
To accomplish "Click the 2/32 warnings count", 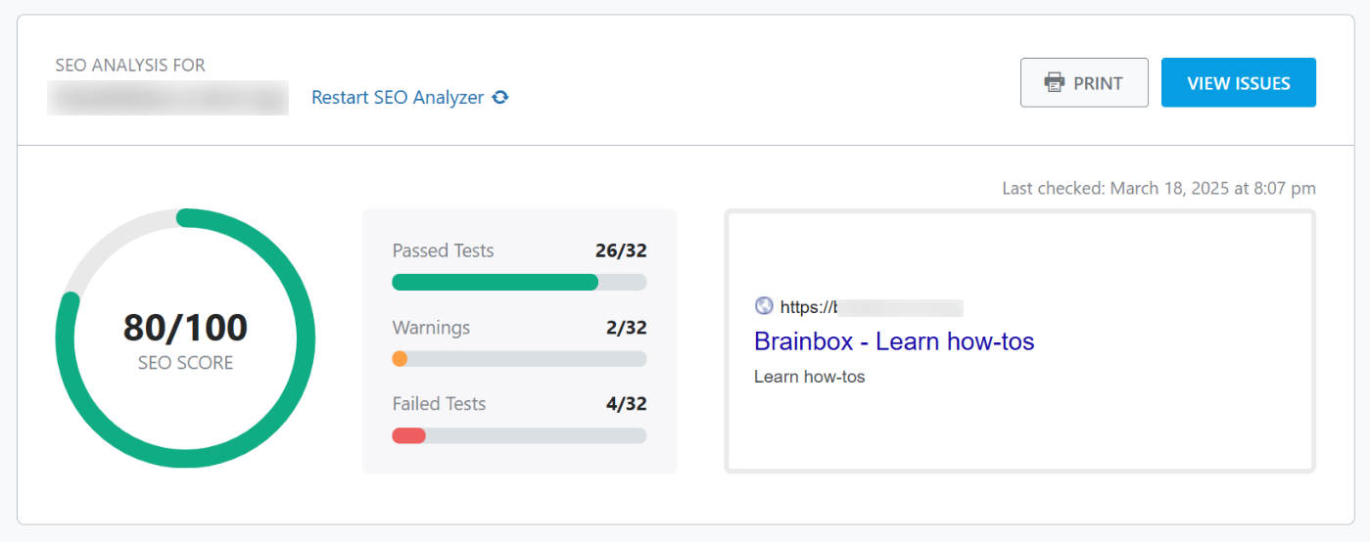I will point(627,328).
